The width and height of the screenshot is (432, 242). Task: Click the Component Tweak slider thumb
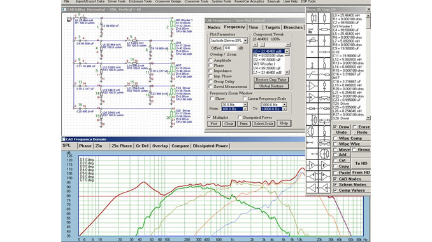coord(263,44)
